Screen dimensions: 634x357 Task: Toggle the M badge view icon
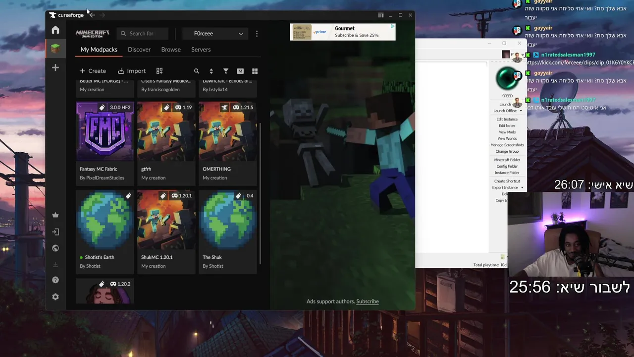240,71
